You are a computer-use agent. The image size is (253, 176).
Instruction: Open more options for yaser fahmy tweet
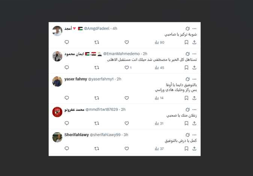click(x=194, y=79)
